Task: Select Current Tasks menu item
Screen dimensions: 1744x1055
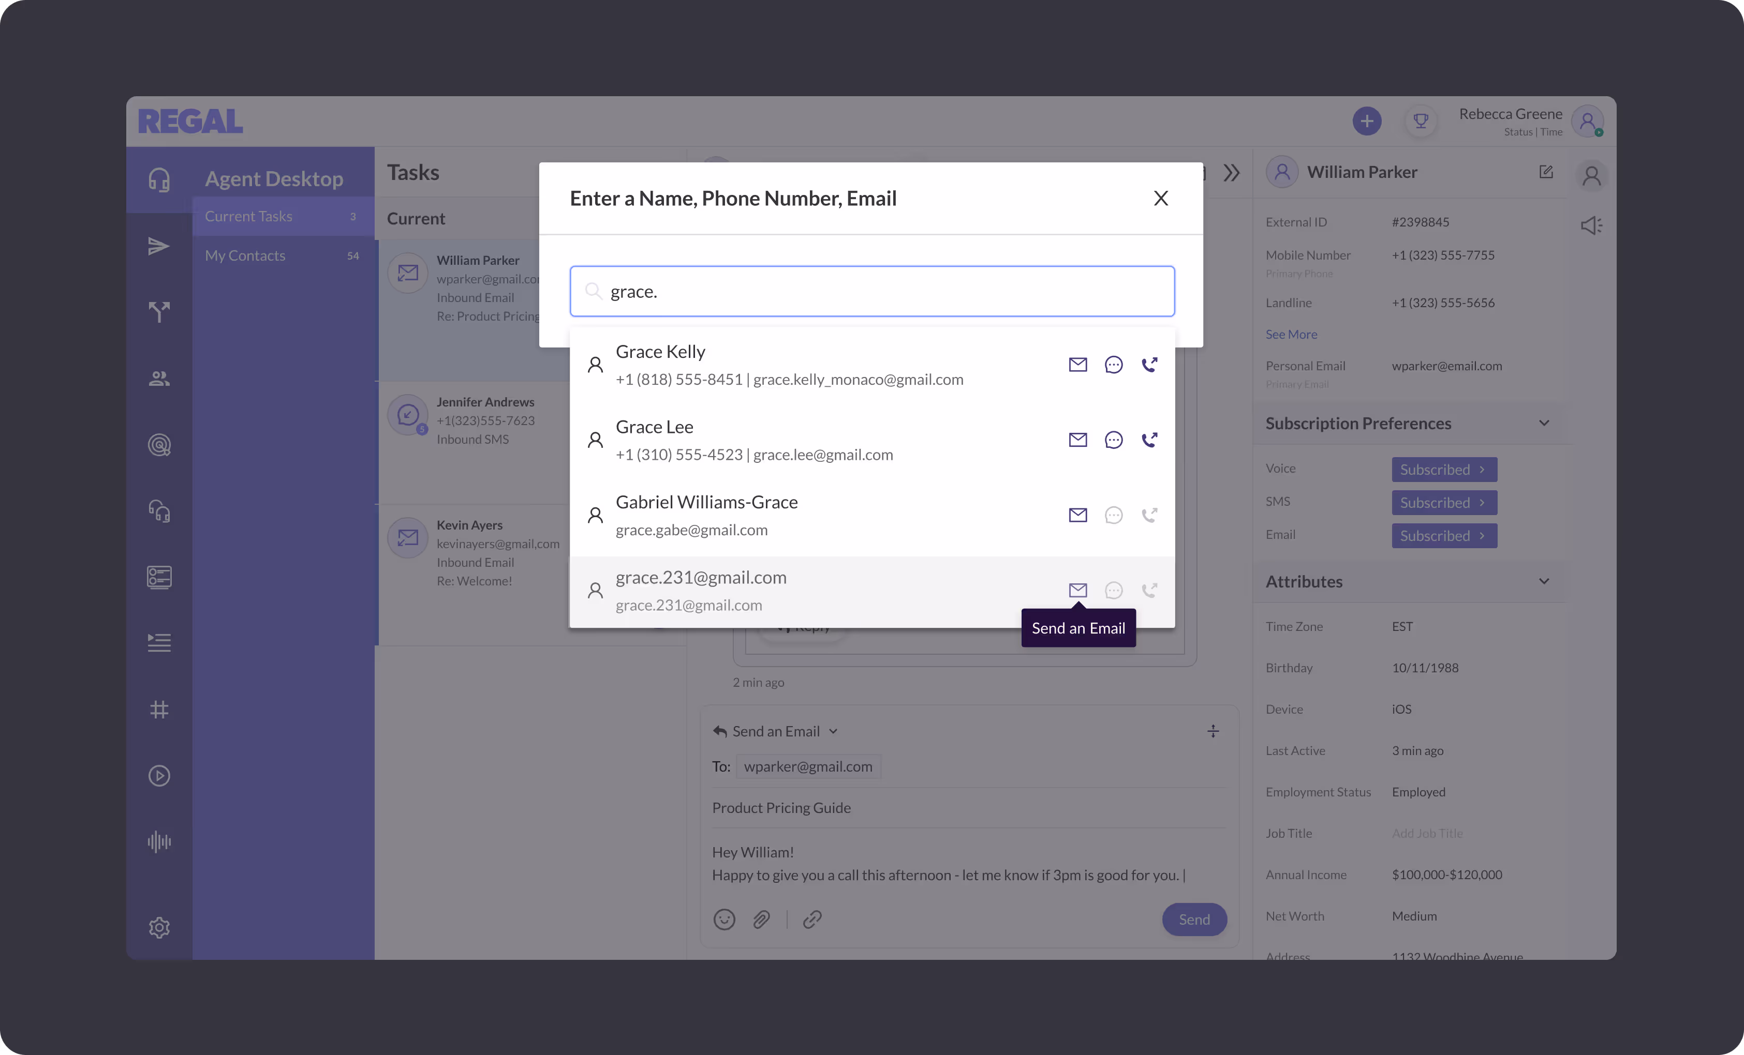Action: pyautogui.click(x=248, y=216)
